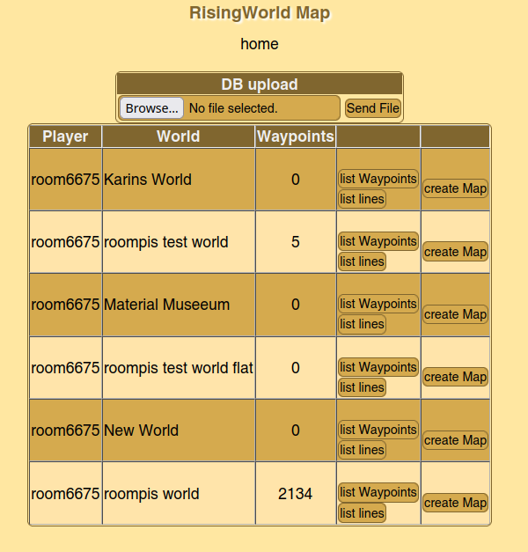List Waypoints for roompis test world
The width and height of the screenshot is (528, 552).
[378, 241]
